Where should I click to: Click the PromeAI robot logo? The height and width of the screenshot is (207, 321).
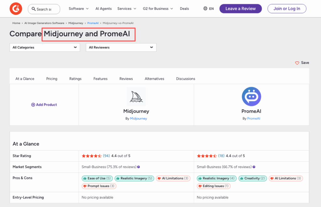pyautogui.click(x=251, y=96)
